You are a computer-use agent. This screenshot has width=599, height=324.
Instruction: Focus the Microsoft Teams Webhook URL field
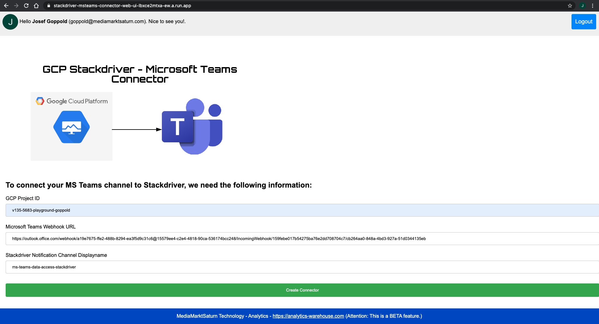(302, 238)
